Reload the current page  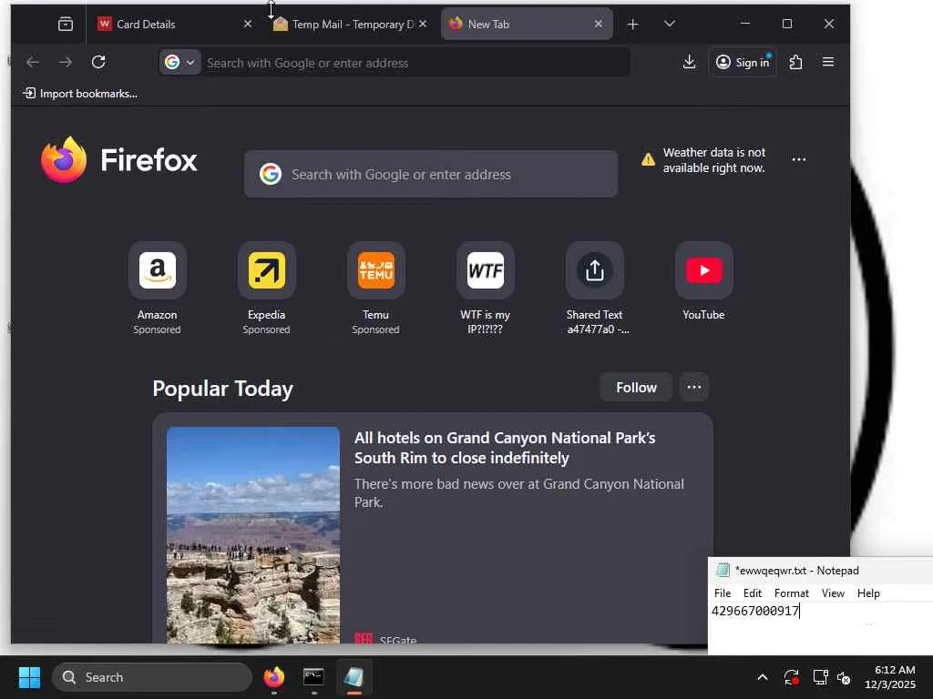(98, 62)
